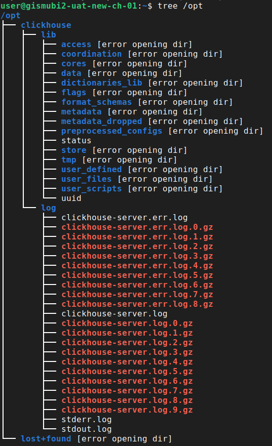Click the coordination directory entry
This screenshot has height=446, width=272.
point(92,54)
